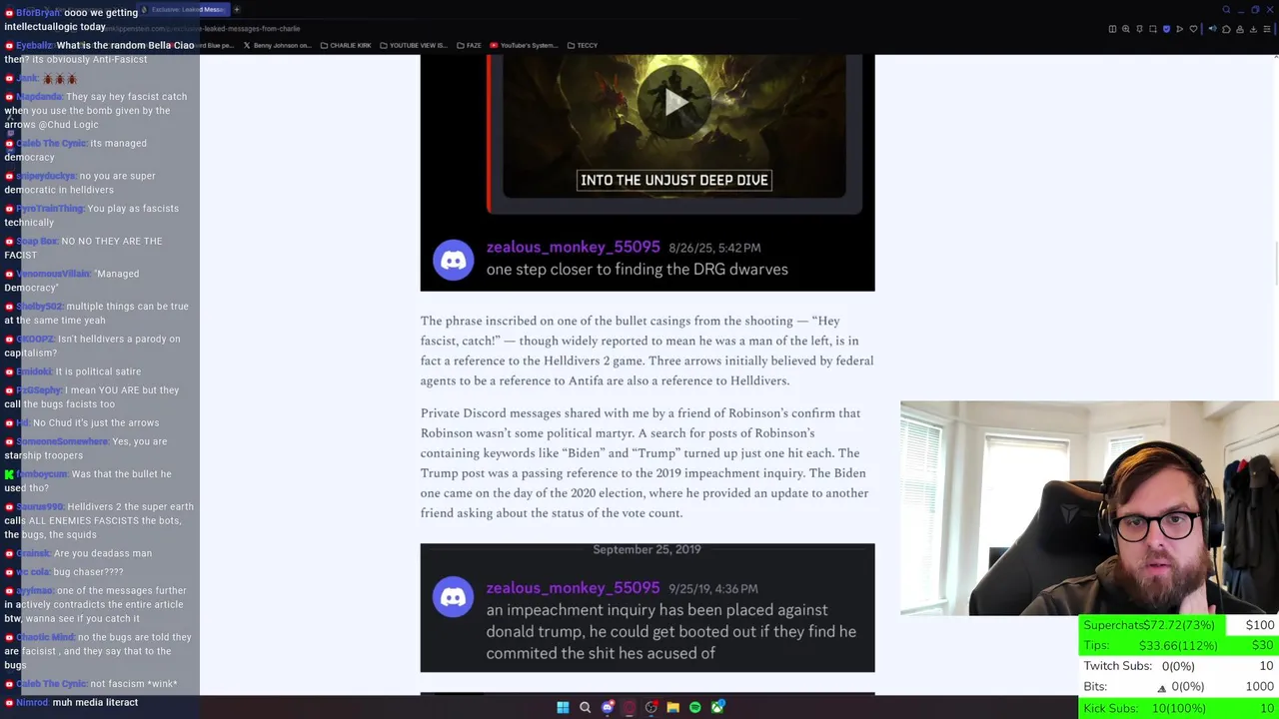Open the browser profile account icon

[x=1240, y=29]
